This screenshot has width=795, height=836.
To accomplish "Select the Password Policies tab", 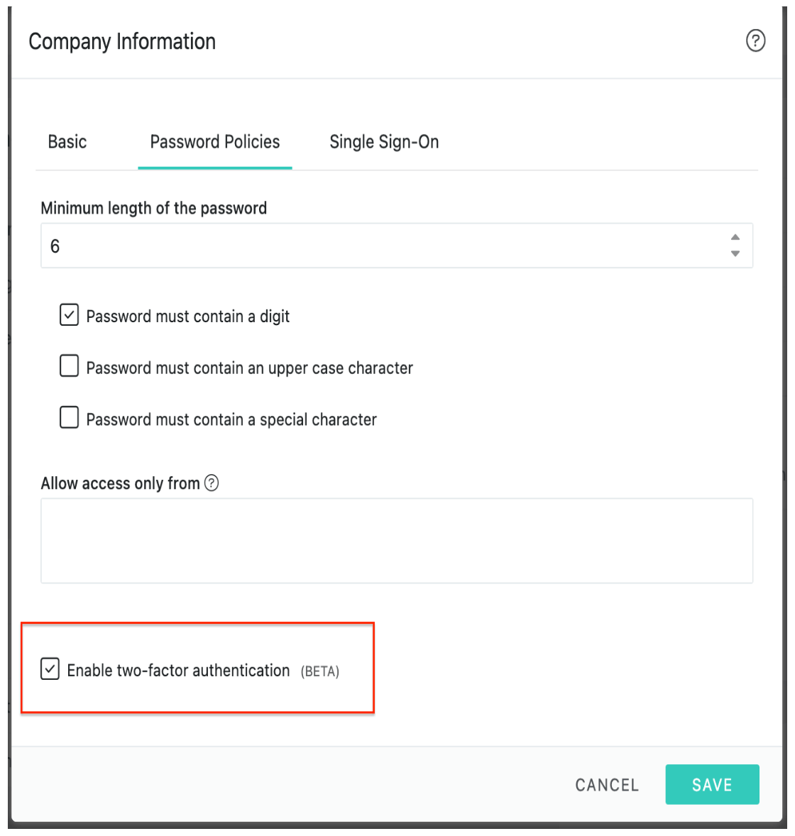I will tap(215, 142).
